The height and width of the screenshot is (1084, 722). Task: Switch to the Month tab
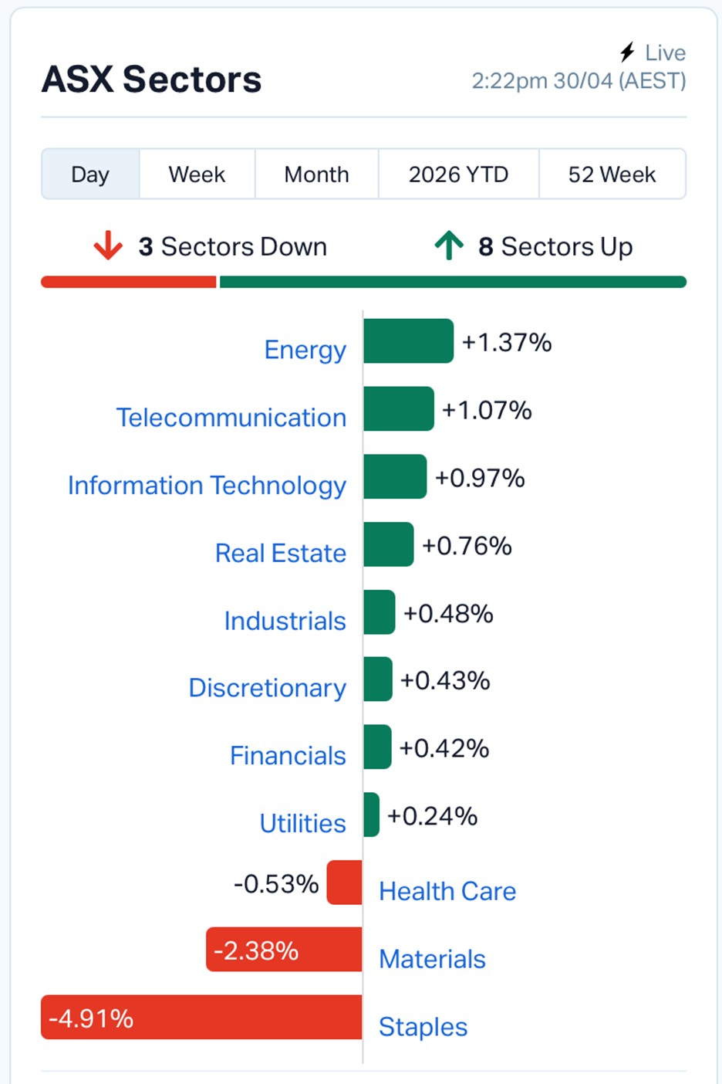click(316, 174)
